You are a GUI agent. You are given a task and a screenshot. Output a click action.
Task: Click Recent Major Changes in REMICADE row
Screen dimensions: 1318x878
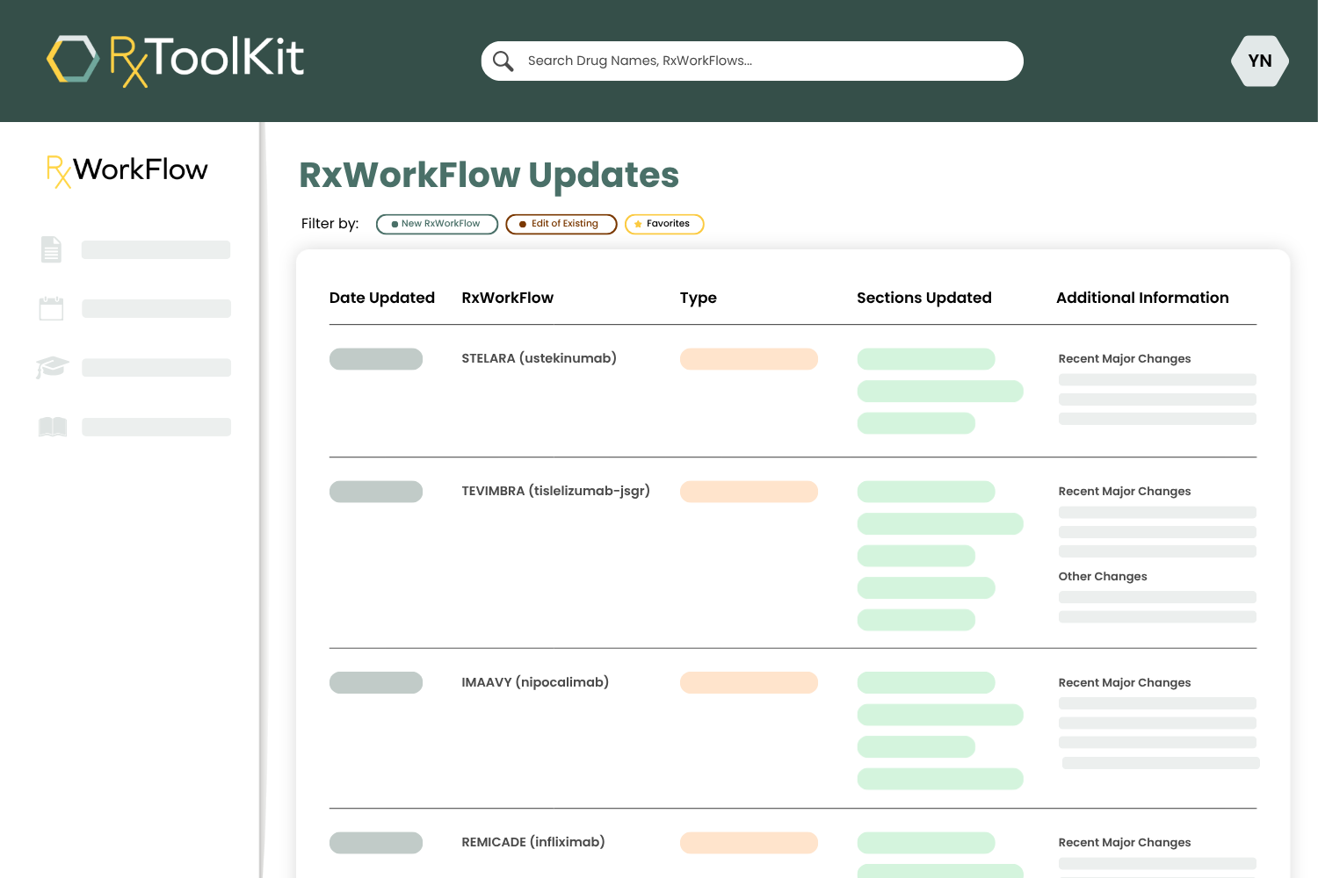click(1125, 842)
